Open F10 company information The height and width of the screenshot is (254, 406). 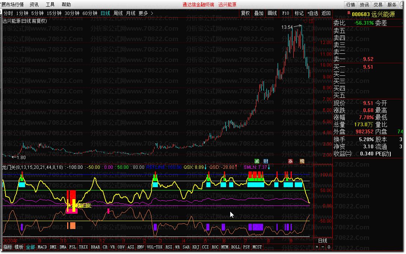(285, 13)
